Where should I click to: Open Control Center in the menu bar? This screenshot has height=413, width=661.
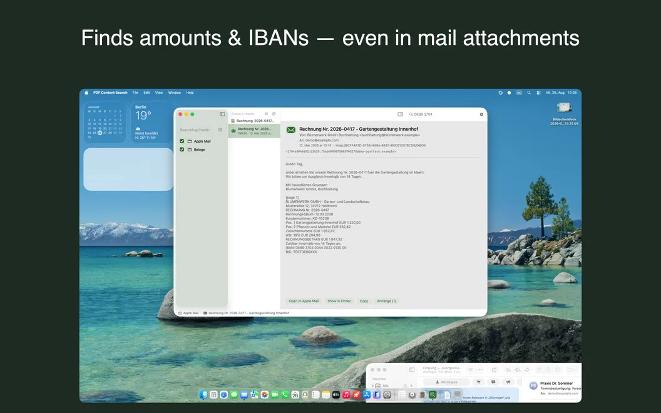[x=538, y=93]
